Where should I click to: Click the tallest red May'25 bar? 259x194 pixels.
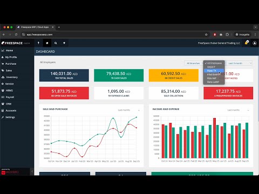click(214, 138)
